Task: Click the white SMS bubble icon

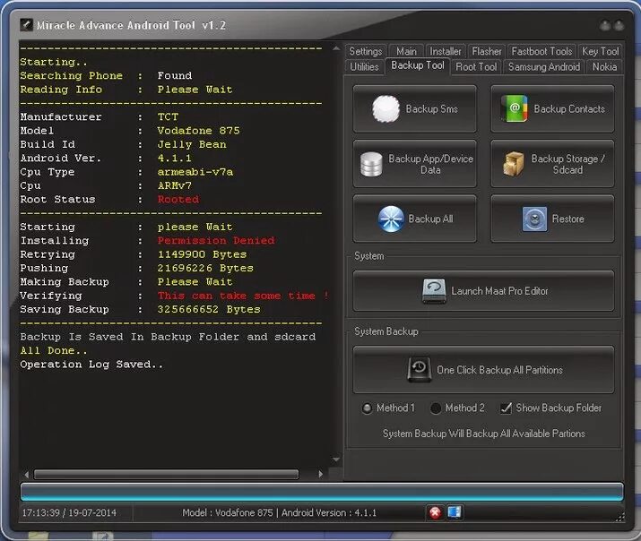Action: click(385, 108)
